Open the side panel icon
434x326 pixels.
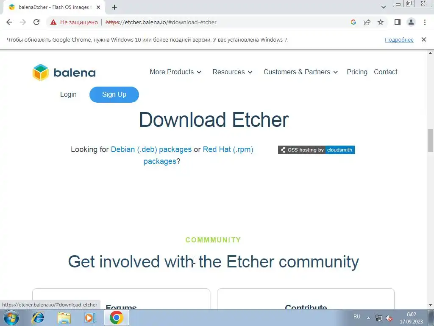click(x=398, y=22)
